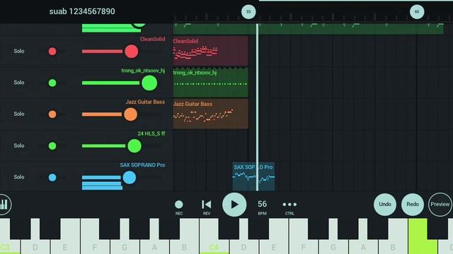The height and width of the screenshot is (254, 453).
Task: Mute trong_ok_ntxoov_hj track via green dot
Action: click(x=52, y=83)
